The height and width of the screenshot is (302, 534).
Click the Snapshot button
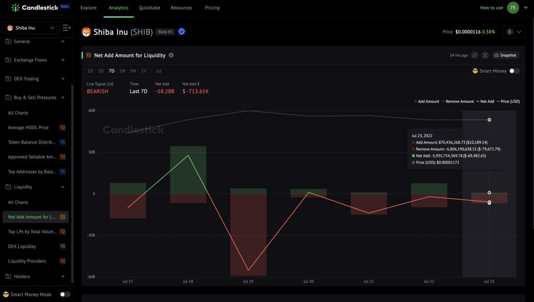coord(505,55)
